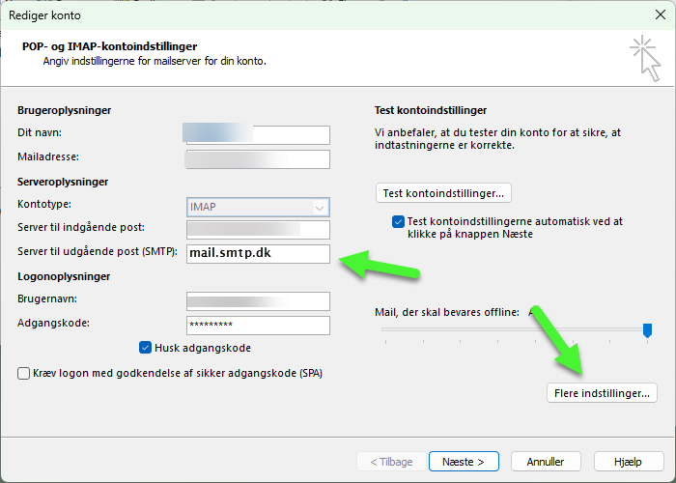
Task: Click the offline mail slider handle
Action: [647, 330]
